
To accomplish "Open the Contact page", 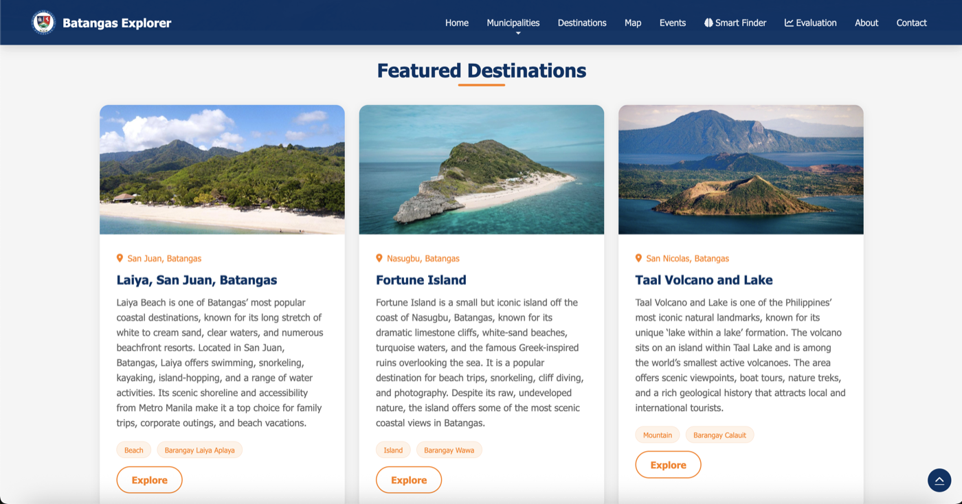I will point(911,22).
